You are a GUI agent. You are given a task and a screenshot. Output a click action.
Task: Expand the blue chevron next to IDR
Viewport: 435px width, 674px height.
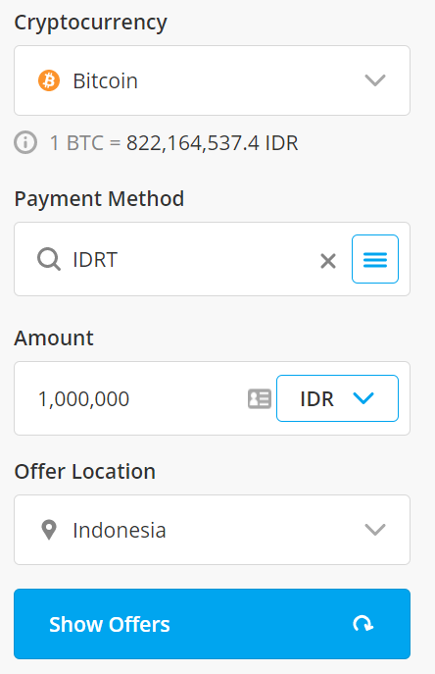point(363,398)
